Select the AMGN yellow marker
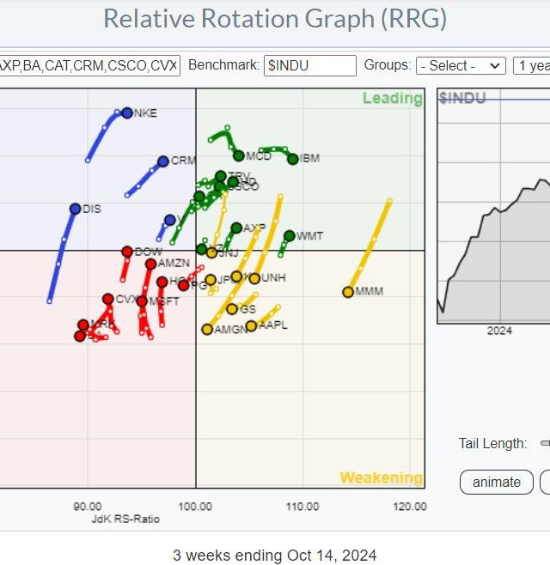 [x=207, y=329]
